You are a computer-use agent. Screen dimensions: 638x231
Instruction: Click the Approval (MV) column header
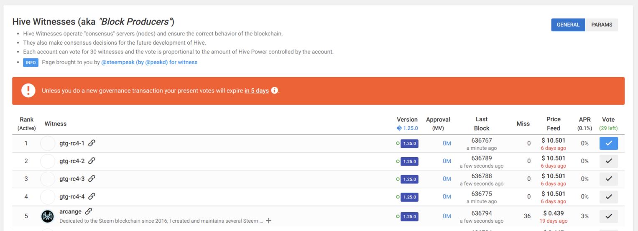click(x=438, y=124)
